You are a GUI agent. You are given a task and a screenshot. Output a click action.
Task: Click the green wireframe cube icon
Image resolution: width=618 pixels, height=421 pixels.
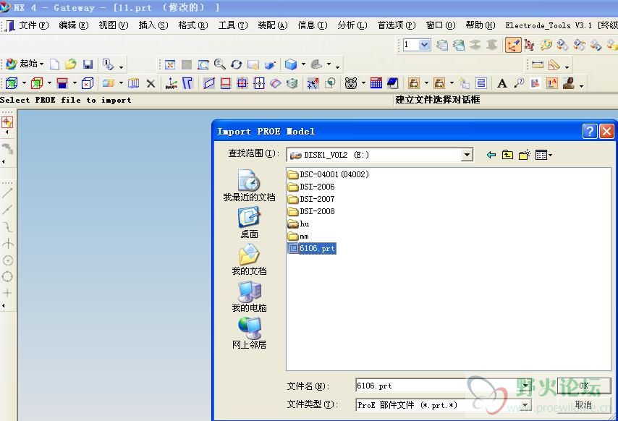coord(12,83)
